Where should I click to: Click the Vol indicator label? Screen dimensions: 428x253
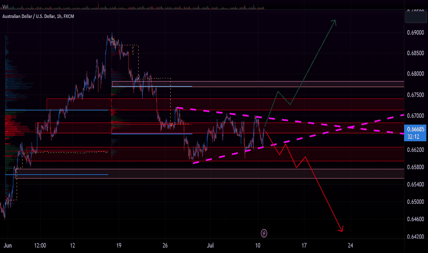(5, 6)
